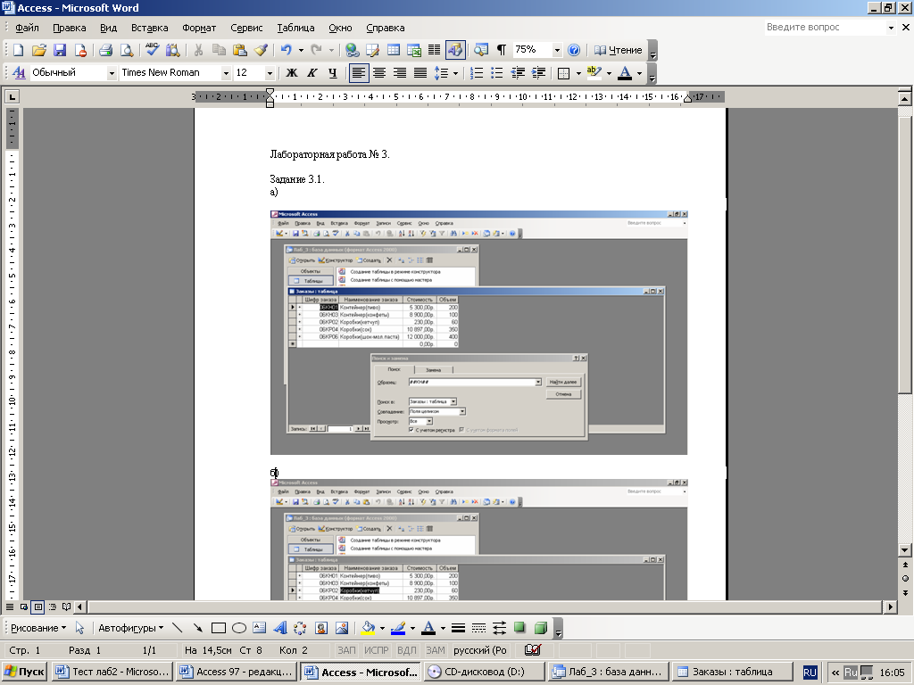Screen dimensions: 914x685
Task: Open an existing file with folder icon
Action: click(39, 50)
